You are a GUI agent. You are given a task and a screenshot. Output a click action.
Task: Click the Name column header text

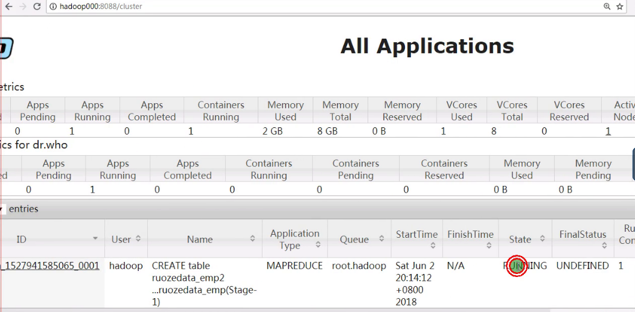[200, 239]
